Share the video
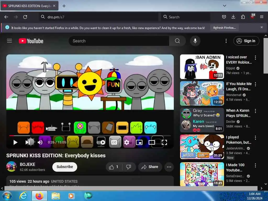Image resolution: width=268 pixels, height=201 pixels. point(150,167)
